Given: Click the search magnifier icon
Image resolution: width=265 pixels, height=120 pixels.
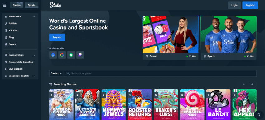Looking at the screenshot, I should pyautogui.click(x=68, y=73).
